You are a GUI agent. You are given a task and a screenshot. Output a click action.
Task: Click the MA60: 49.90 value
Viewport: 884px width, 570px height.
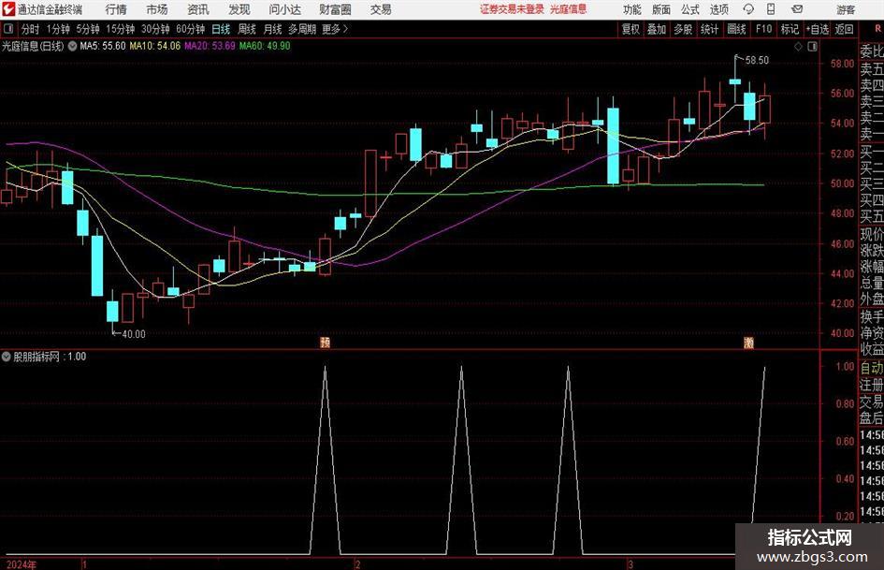pyautogui.click(x=265, y=46)
